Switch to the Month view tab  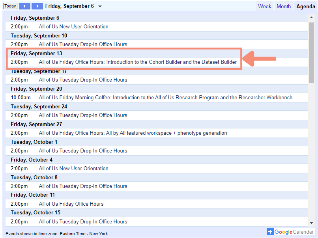(x=284, y=6)
